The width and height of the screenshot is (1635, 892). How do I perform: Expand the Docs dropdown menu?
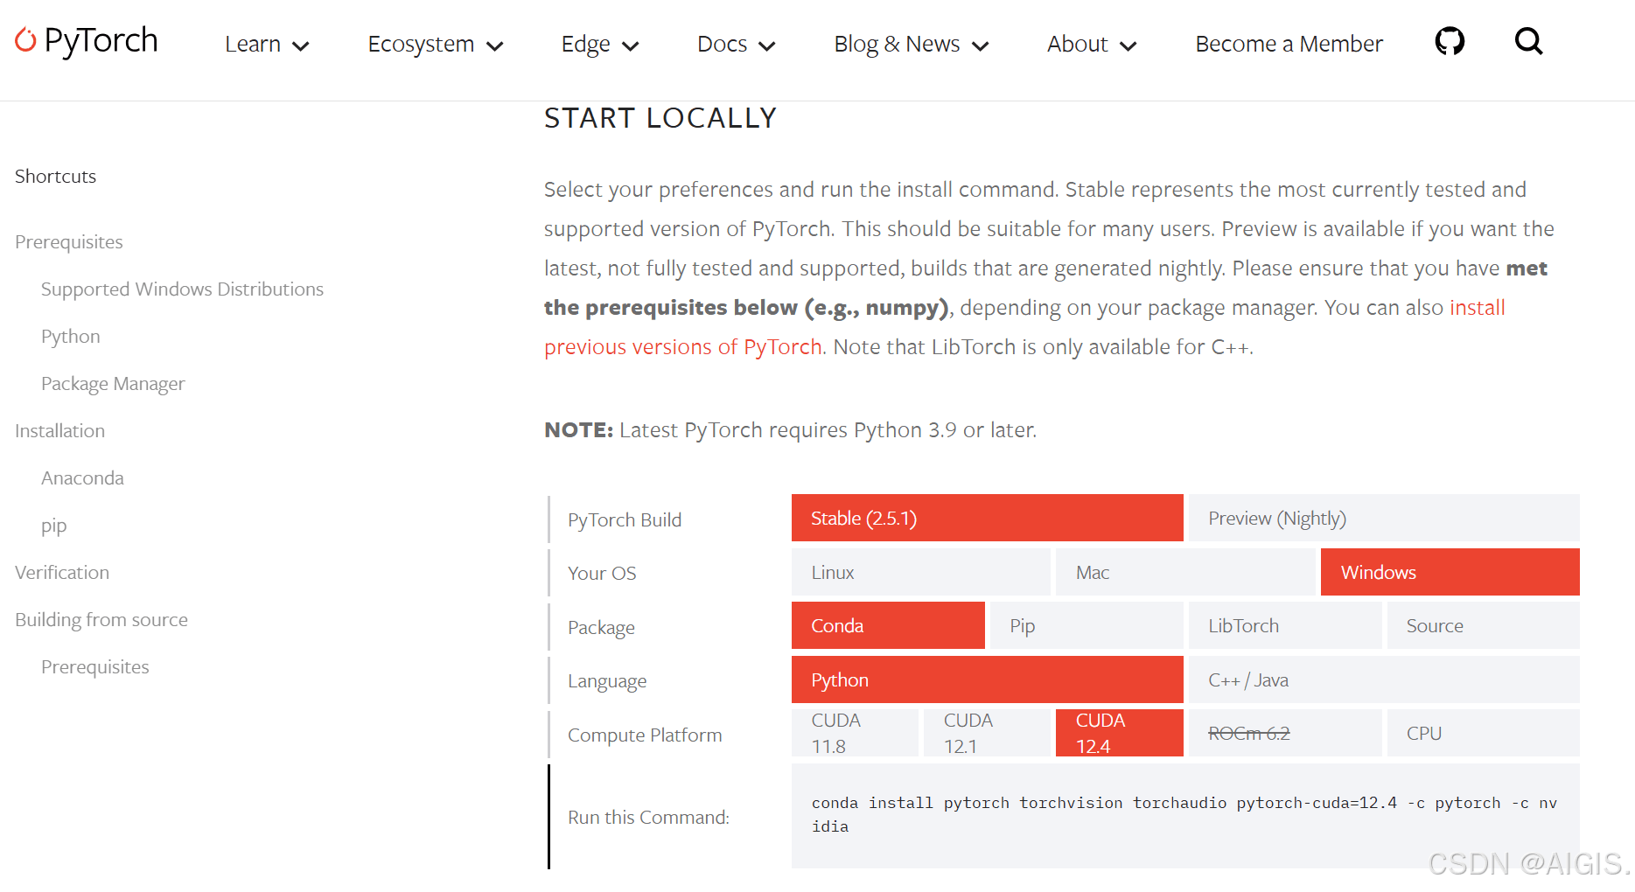click(736, 45)
